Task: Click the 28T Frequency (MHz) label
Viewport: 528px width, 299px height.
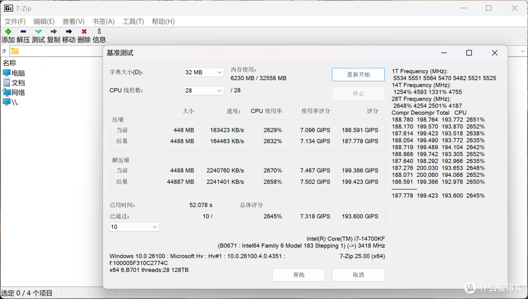Action: tap(421, 99)
